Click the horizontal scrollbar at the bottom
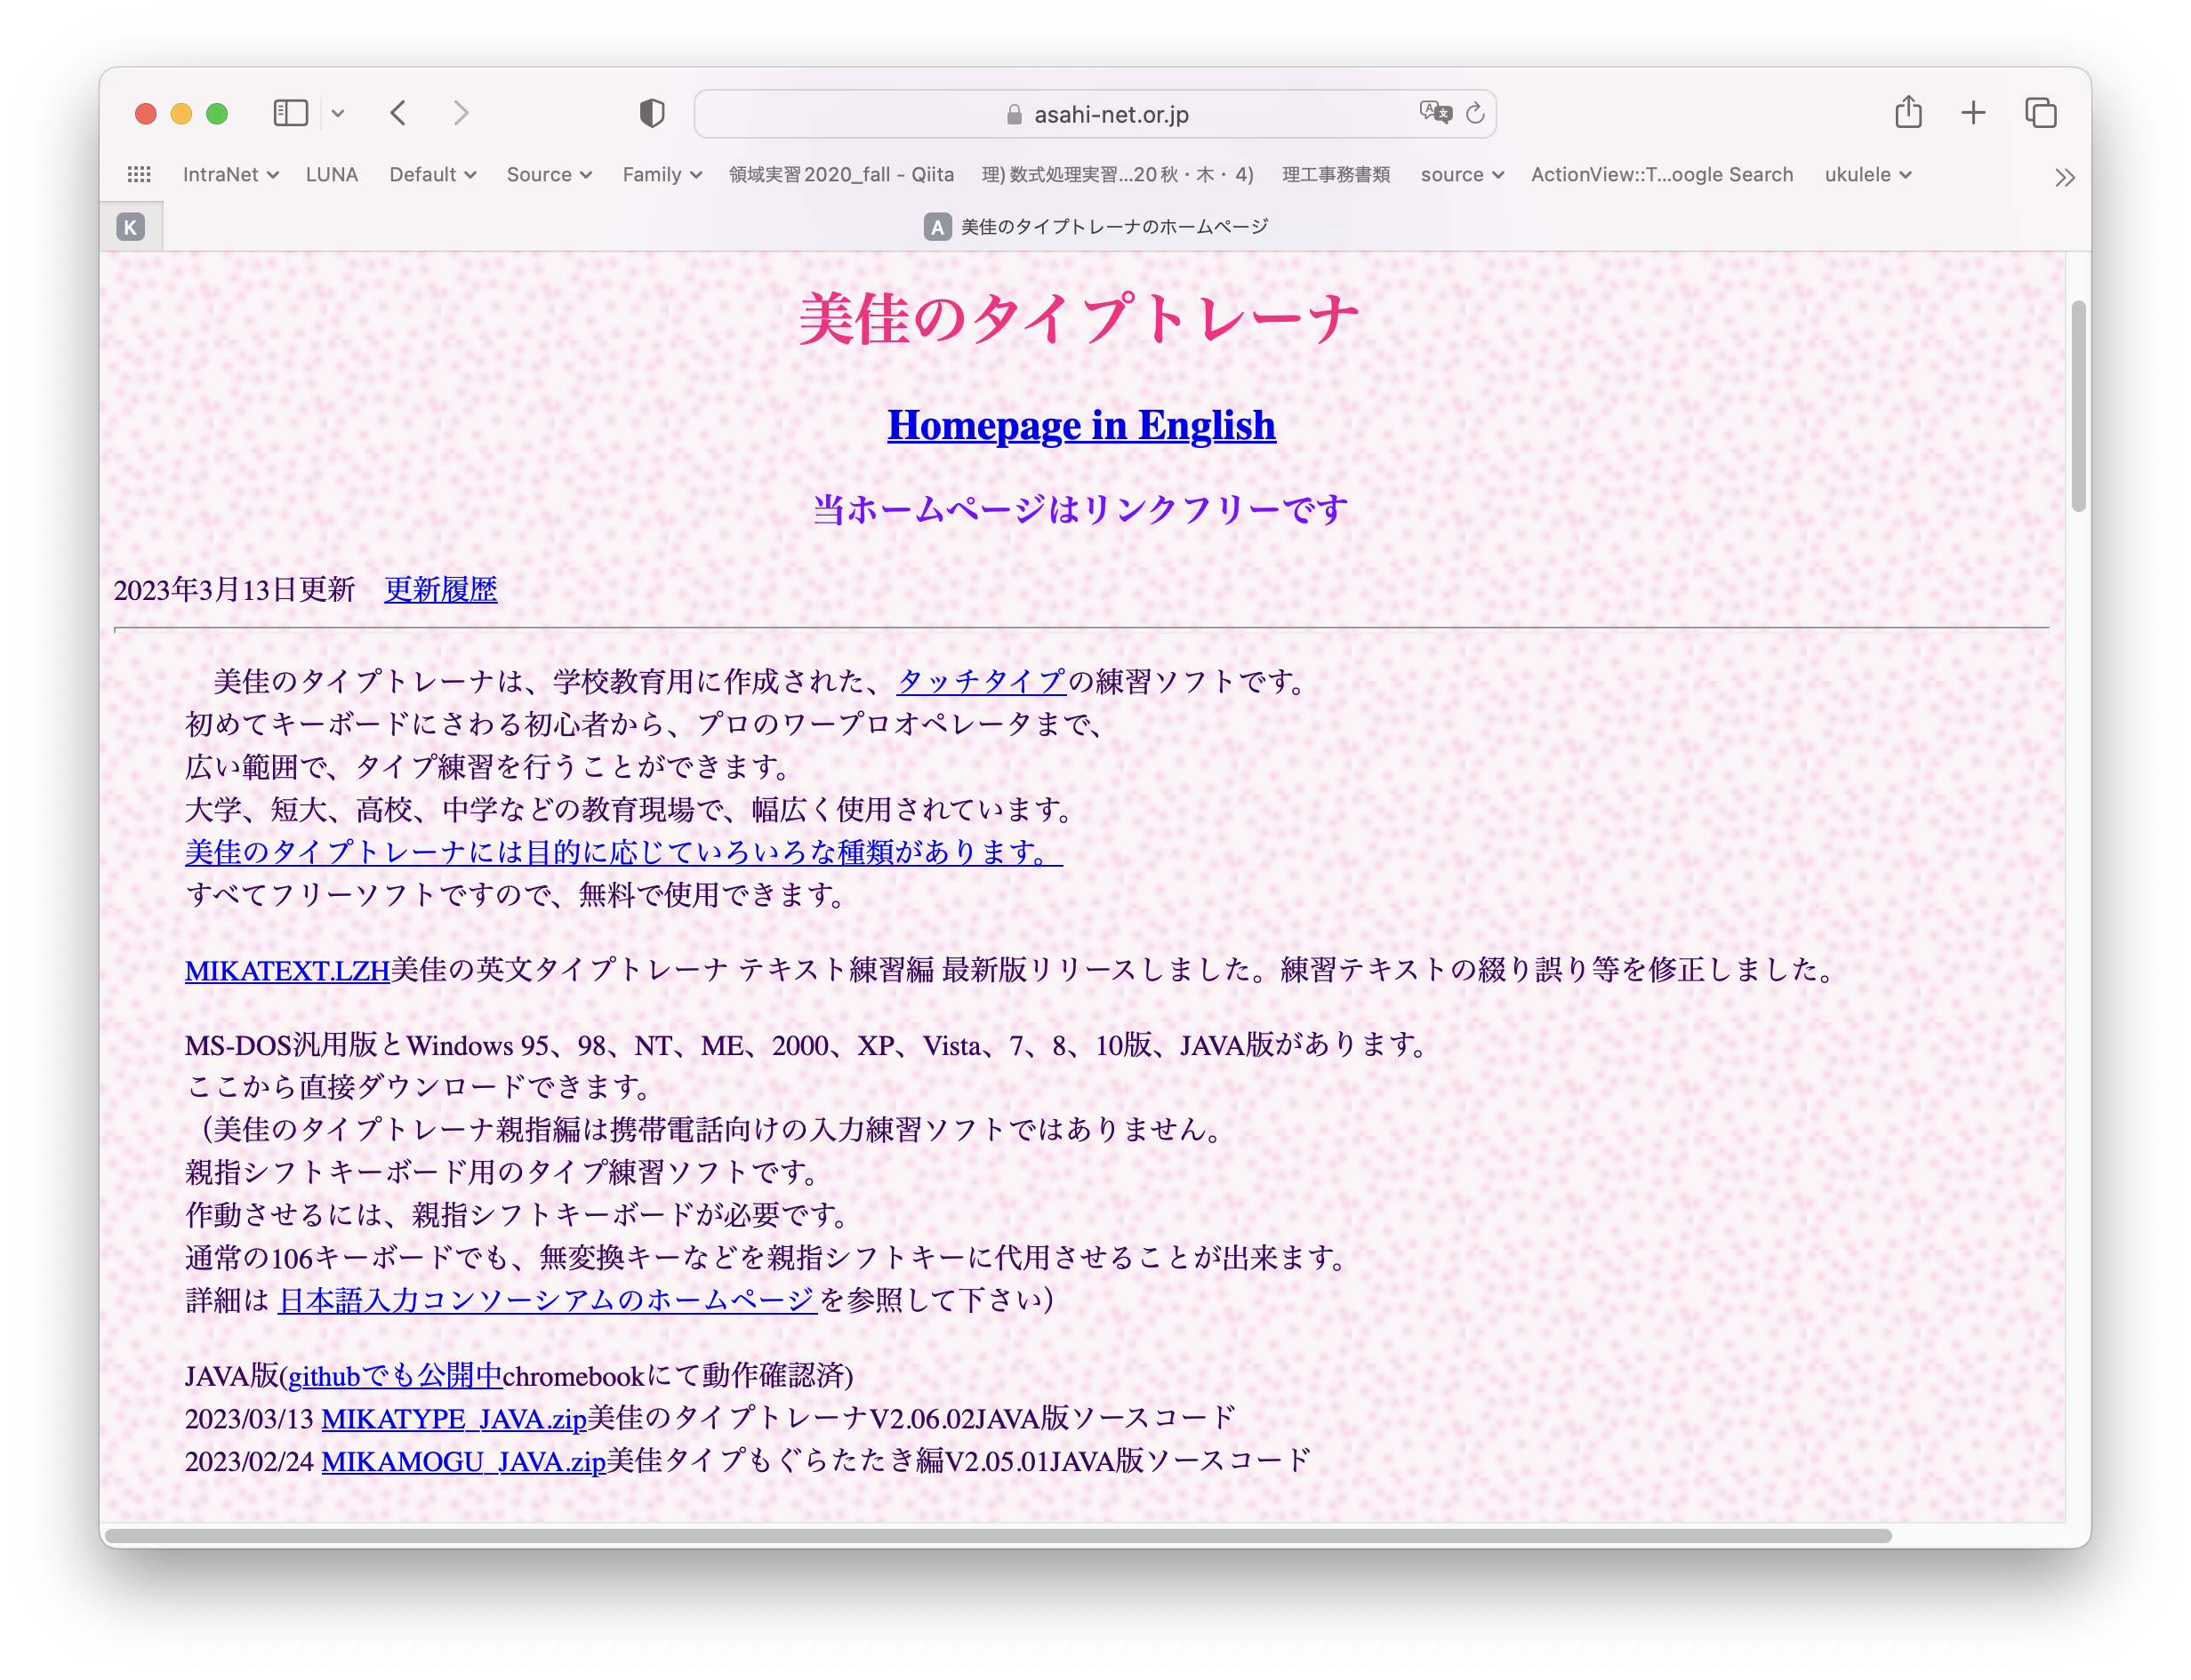This screenshot has height=1680, width=2191. (997, 1535)
